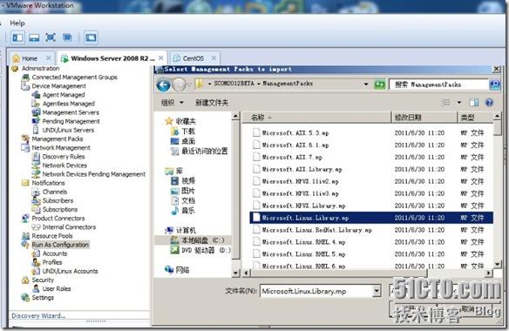Select Product Connectors node
509x331 pixels.
click(58, 219)
